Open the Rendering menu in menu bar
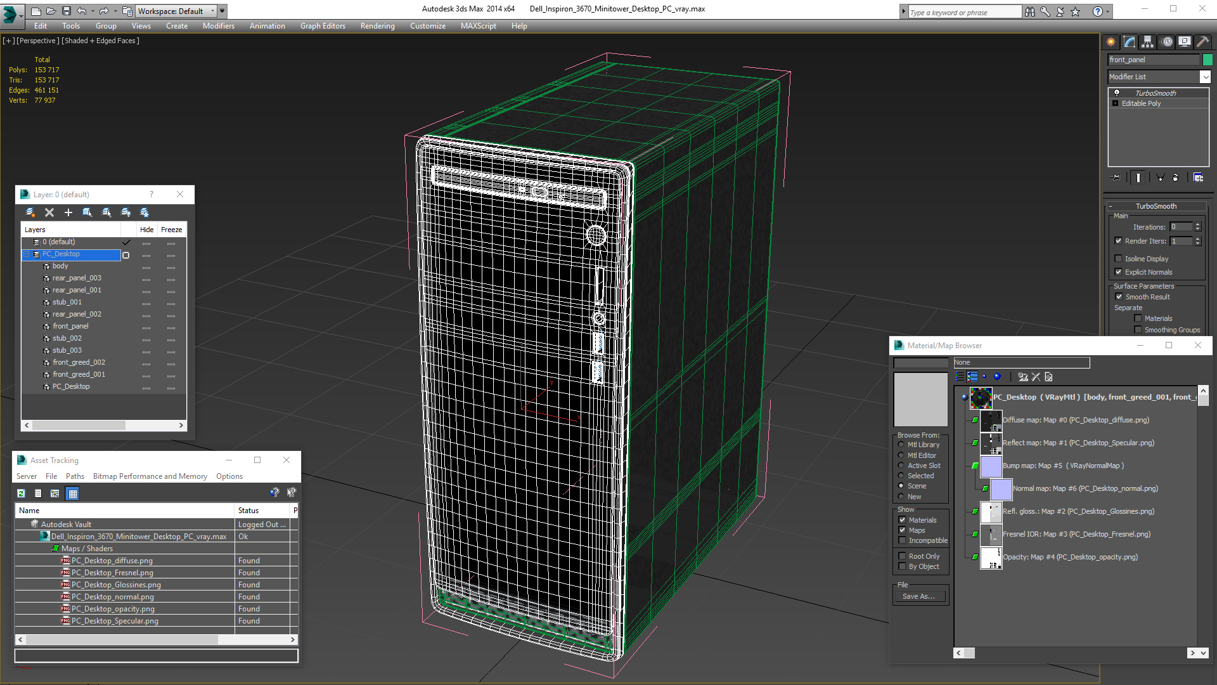This screenshot has width=1217, height=685. coord(377,25)
